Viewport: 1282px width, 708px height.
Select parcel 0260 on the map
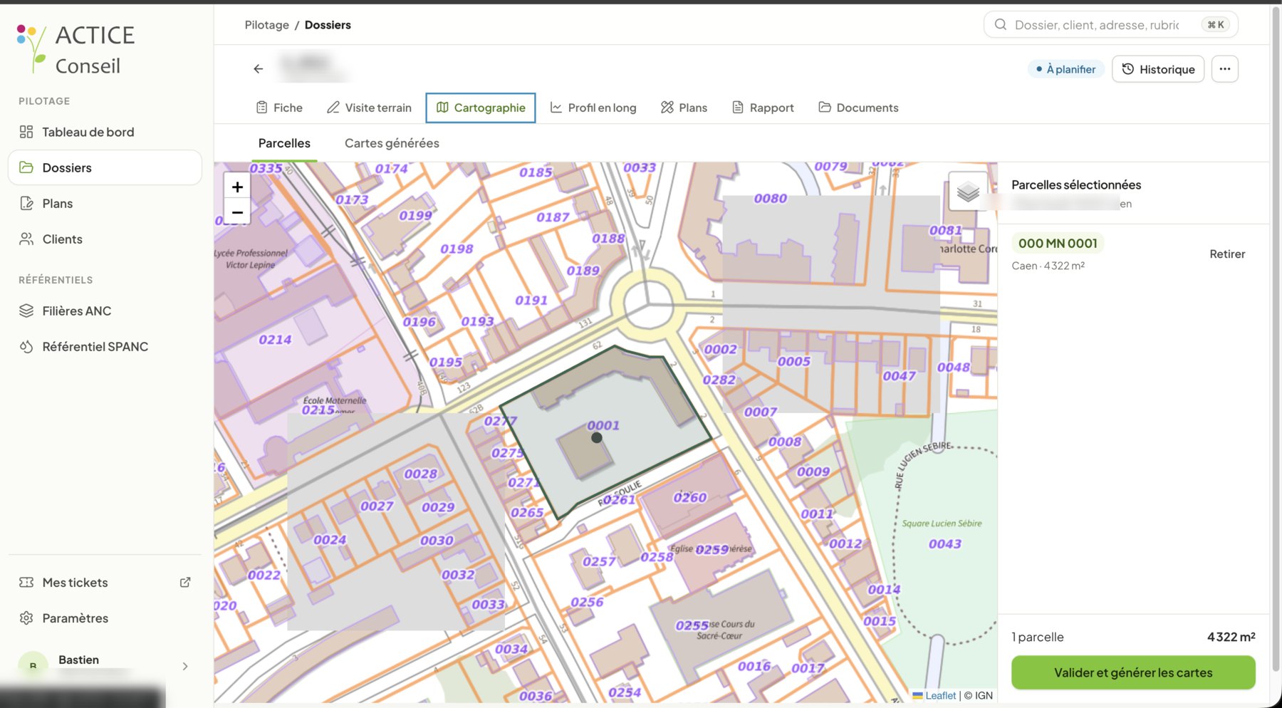click(x=690, y=498)
